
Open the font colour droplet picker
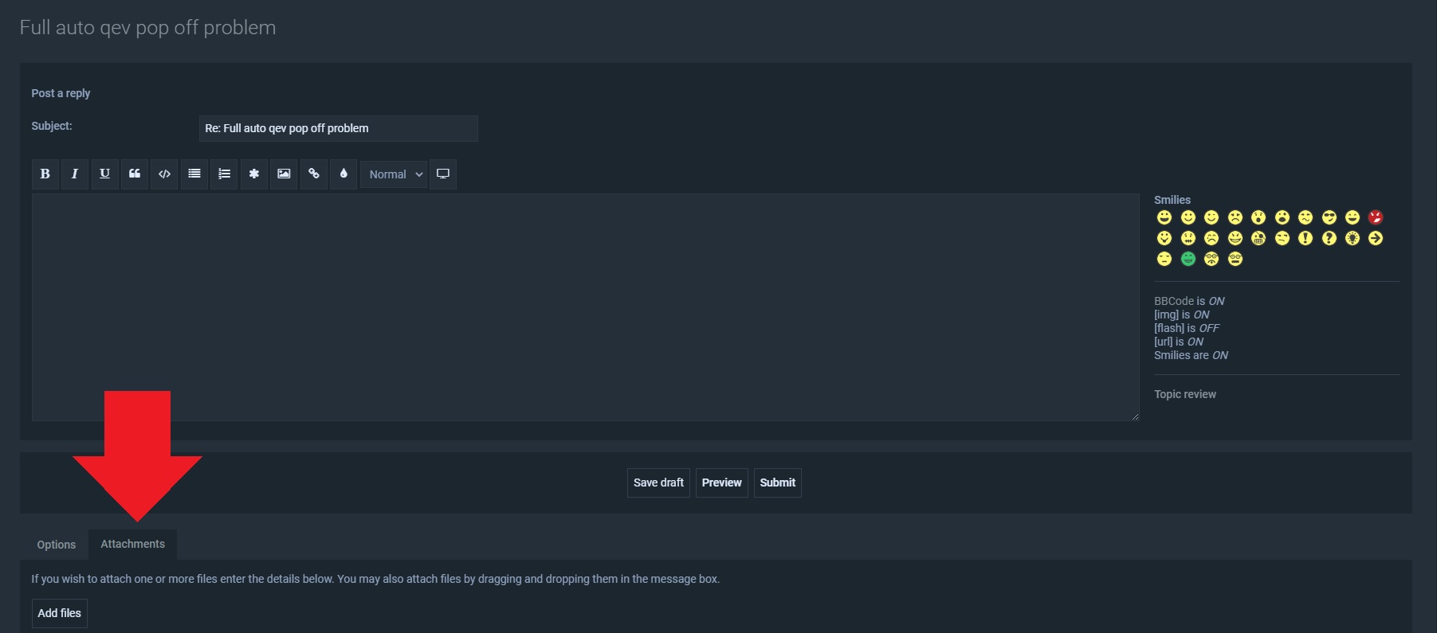[x=344, y=174]
